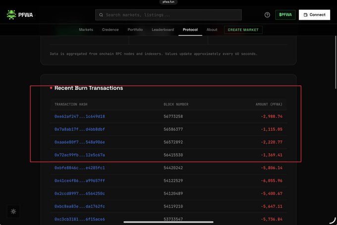The image size is (337, 225).
Task: Open transaction 0x7a8ab17f...d4bb8dbf
Action: (80, 129)
